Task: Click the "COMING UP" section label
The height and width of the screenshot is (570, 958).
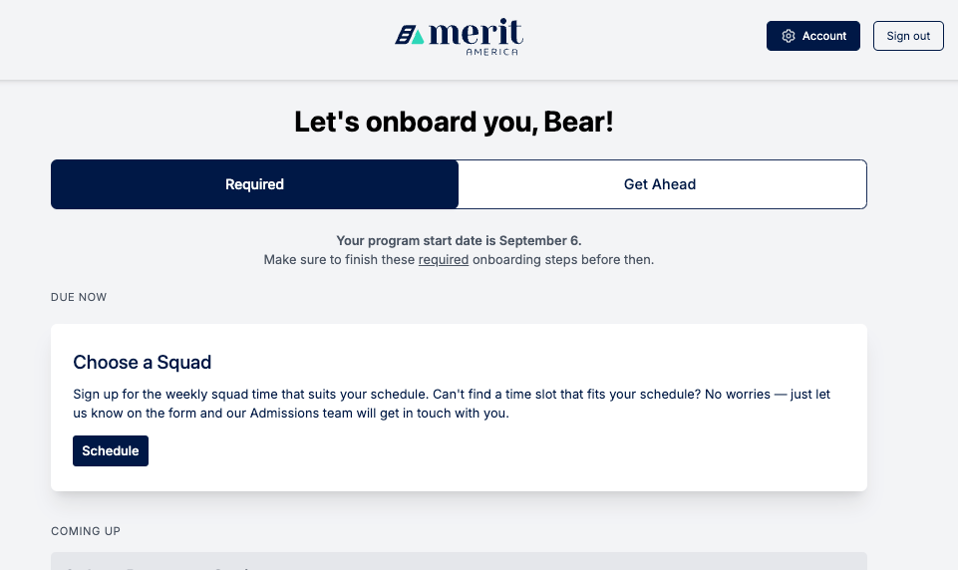Action: pyautogui.click(x=86, y=531)
